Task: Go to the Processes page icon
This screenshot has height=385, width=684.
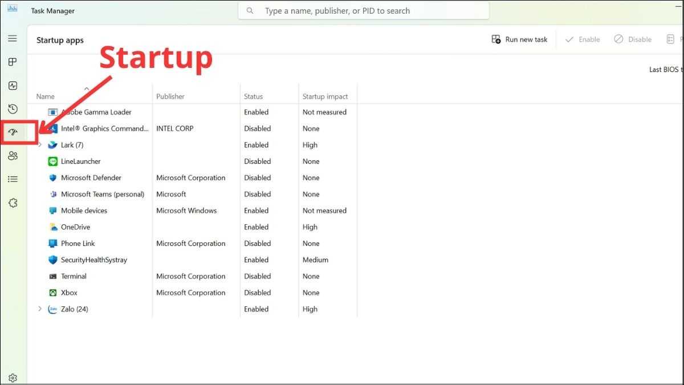Action: tap(13, 62)
